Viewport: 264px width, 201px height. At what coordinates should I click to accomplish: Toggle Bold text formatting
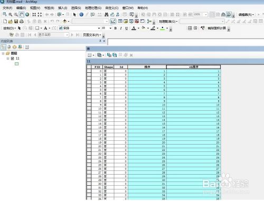click(116, 28)
